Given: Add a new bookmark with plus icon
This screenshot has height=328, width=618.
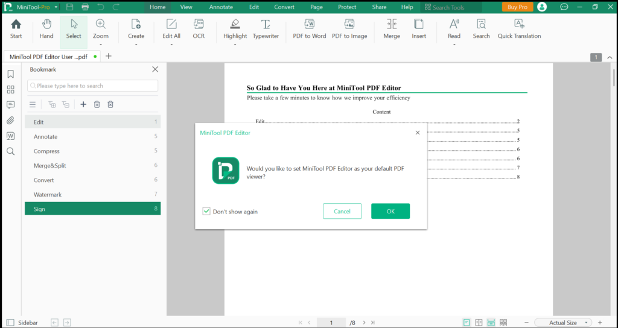Looking at the screenshot, I should (x=83, y=104).
